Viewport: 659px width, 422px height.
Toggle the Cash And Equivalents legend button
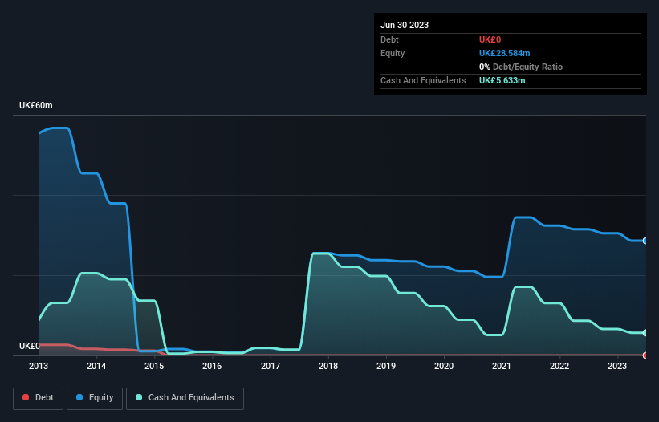coord(185,398)
